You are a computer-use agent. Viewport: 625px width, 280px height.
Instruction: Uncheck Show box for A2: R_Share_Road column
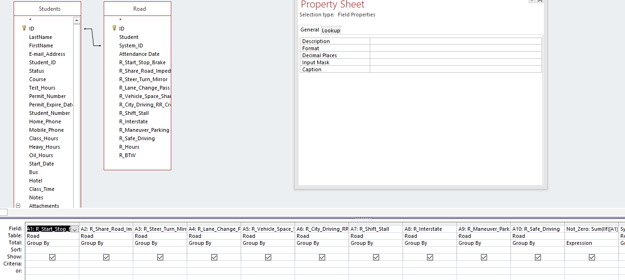pos(106,257)
